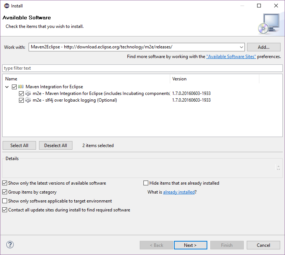Click the Maven Integration category icon
285x255 pixels.
(21, 87)
